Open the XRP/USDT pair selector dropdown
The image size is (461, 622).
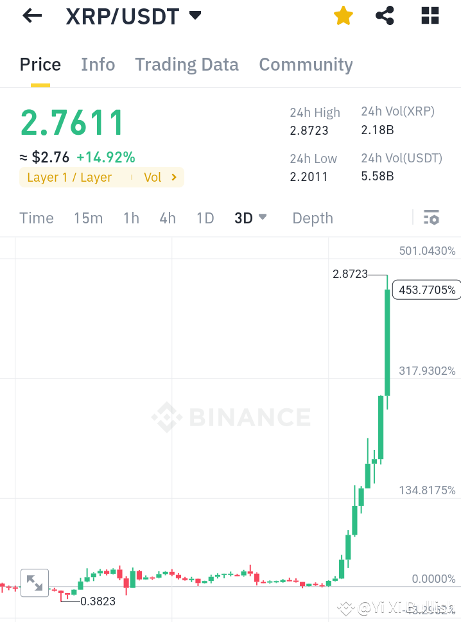tap(195, 15)
